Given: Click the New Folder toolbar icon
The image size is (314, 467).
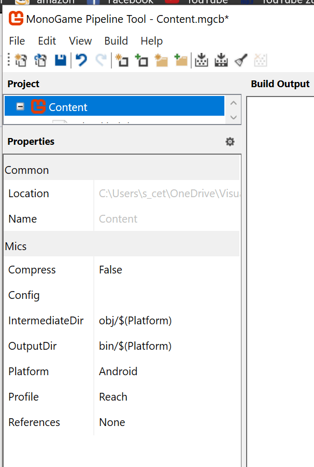Looking at the screenshot, I should [x=161, y=60].
